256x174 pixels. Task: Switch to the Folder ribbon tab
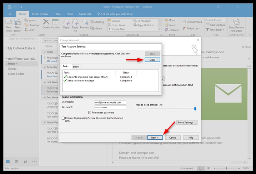pos(58,14)
